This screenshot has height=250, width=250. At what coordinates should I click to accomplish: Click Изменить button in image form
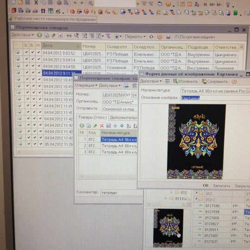tap(186, 81)
